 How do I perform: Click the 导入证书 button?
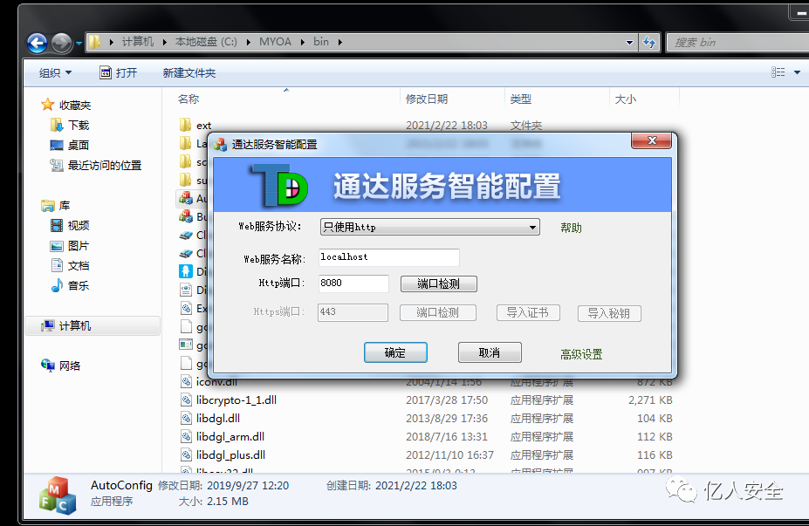tap(528, 312)
